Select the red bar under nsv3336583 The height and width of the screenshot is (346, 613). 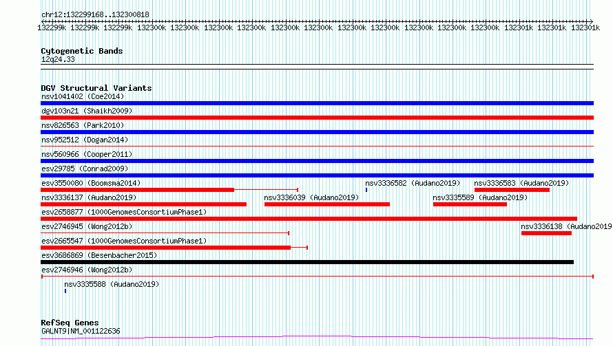[512, 190]
